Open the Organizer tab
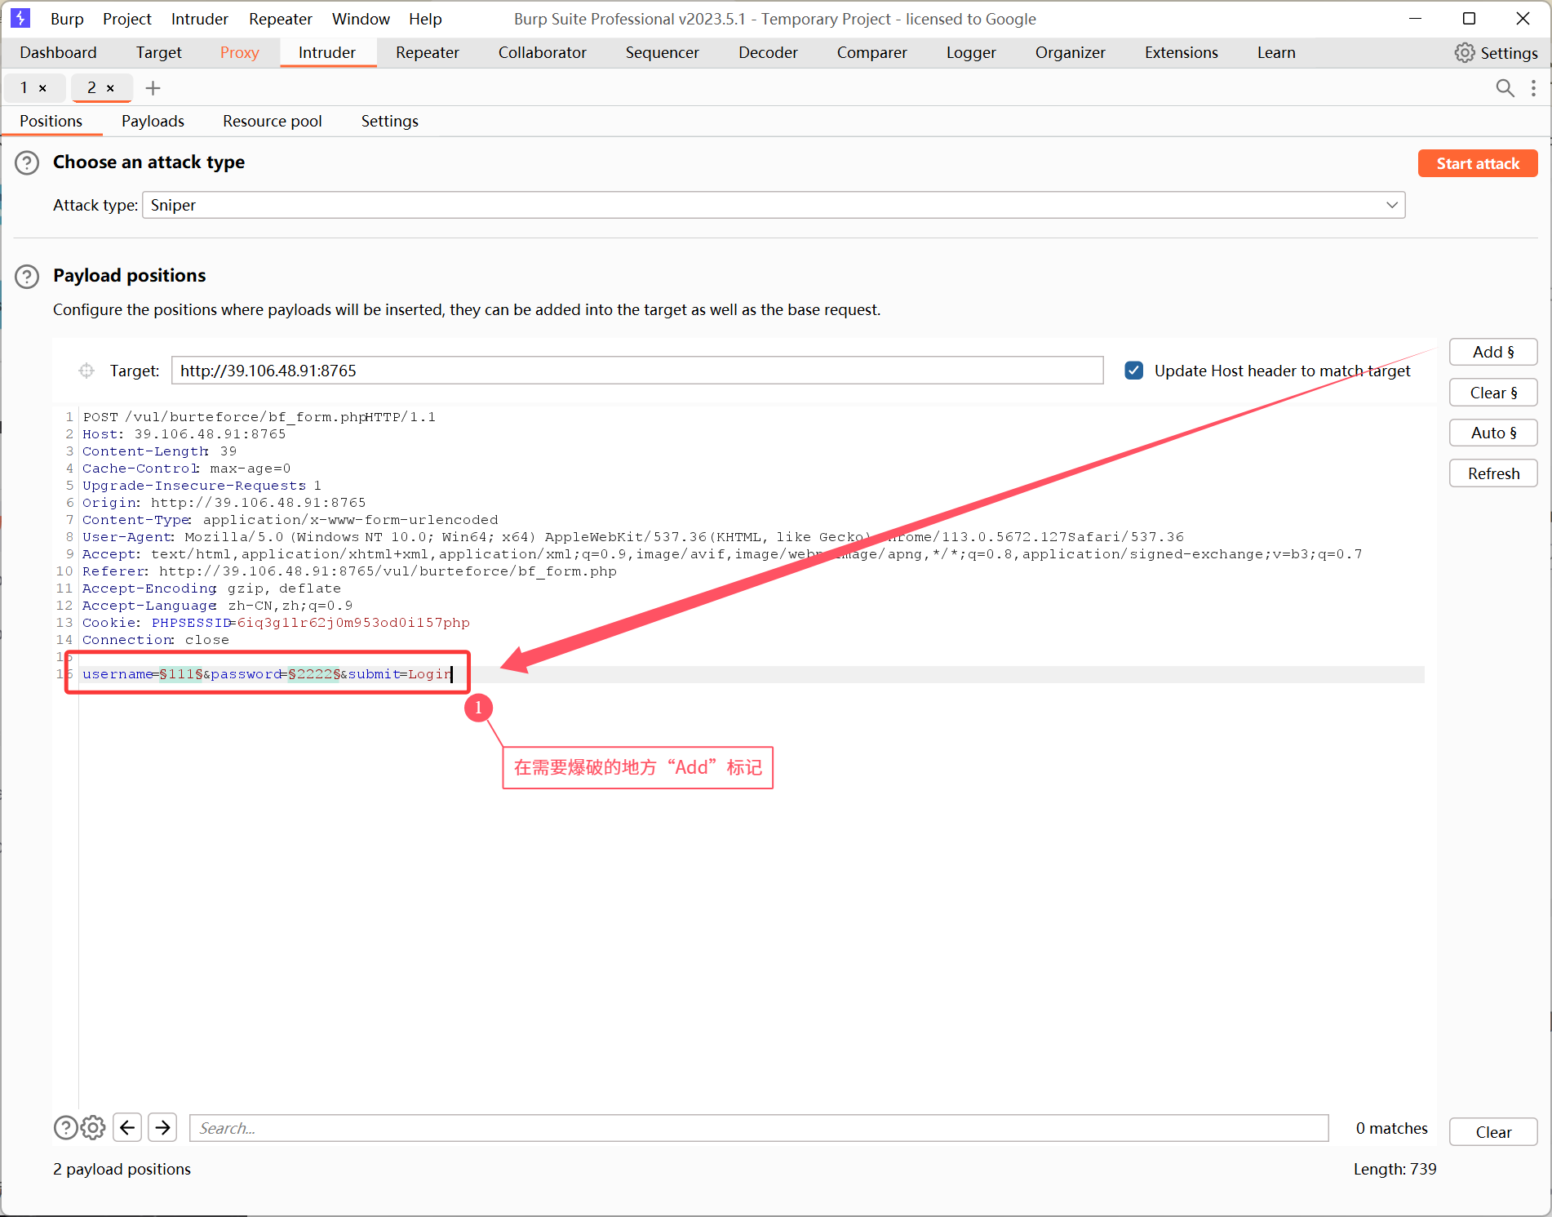 pyautogui.click(x=1071, y=53)
